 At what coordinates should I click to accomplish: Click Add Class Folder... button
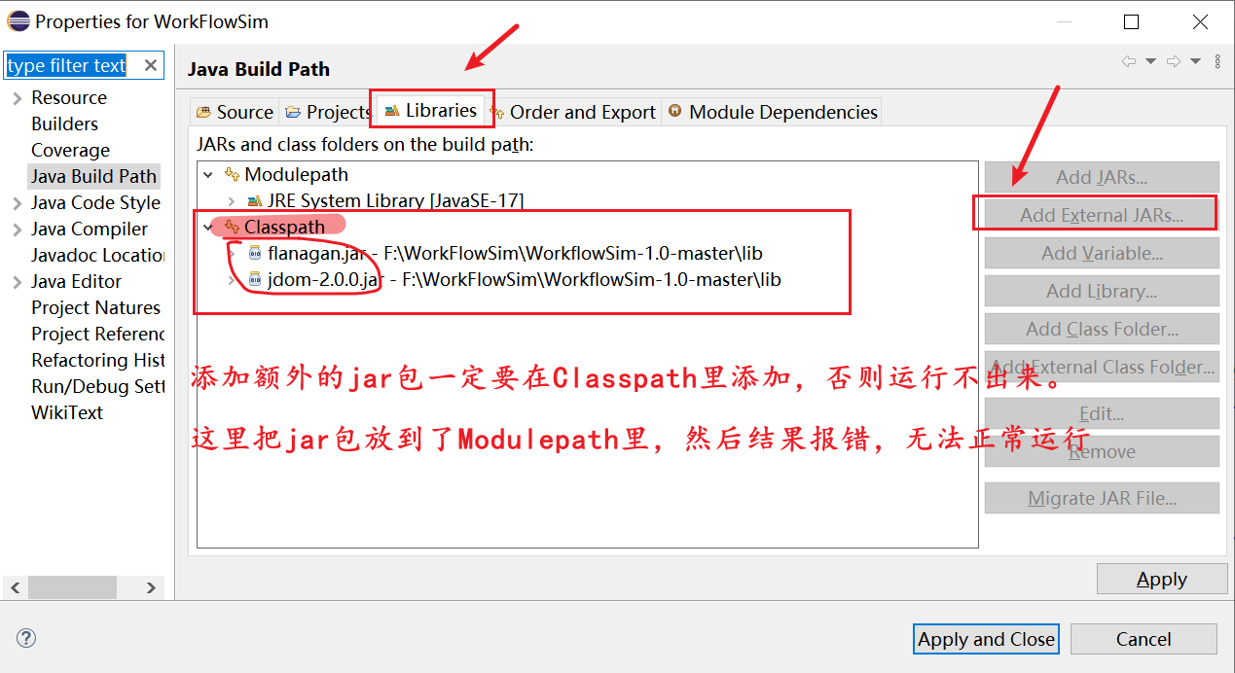tap(1102, 329)
